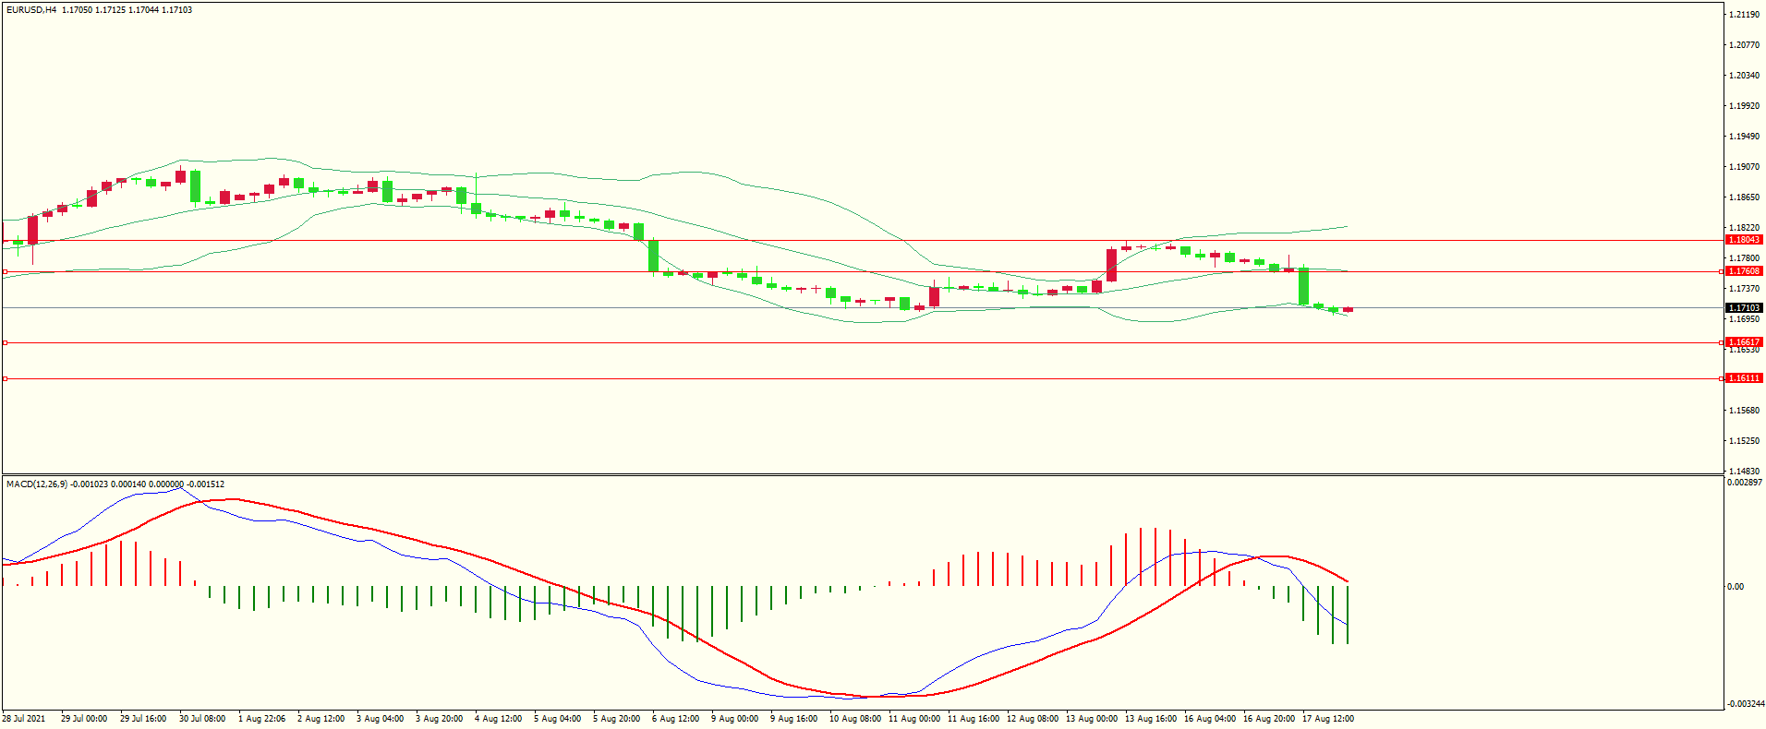1766x729 pixels.
Task: Click the 1.21190 price axis value
Action: (1744, 15)
